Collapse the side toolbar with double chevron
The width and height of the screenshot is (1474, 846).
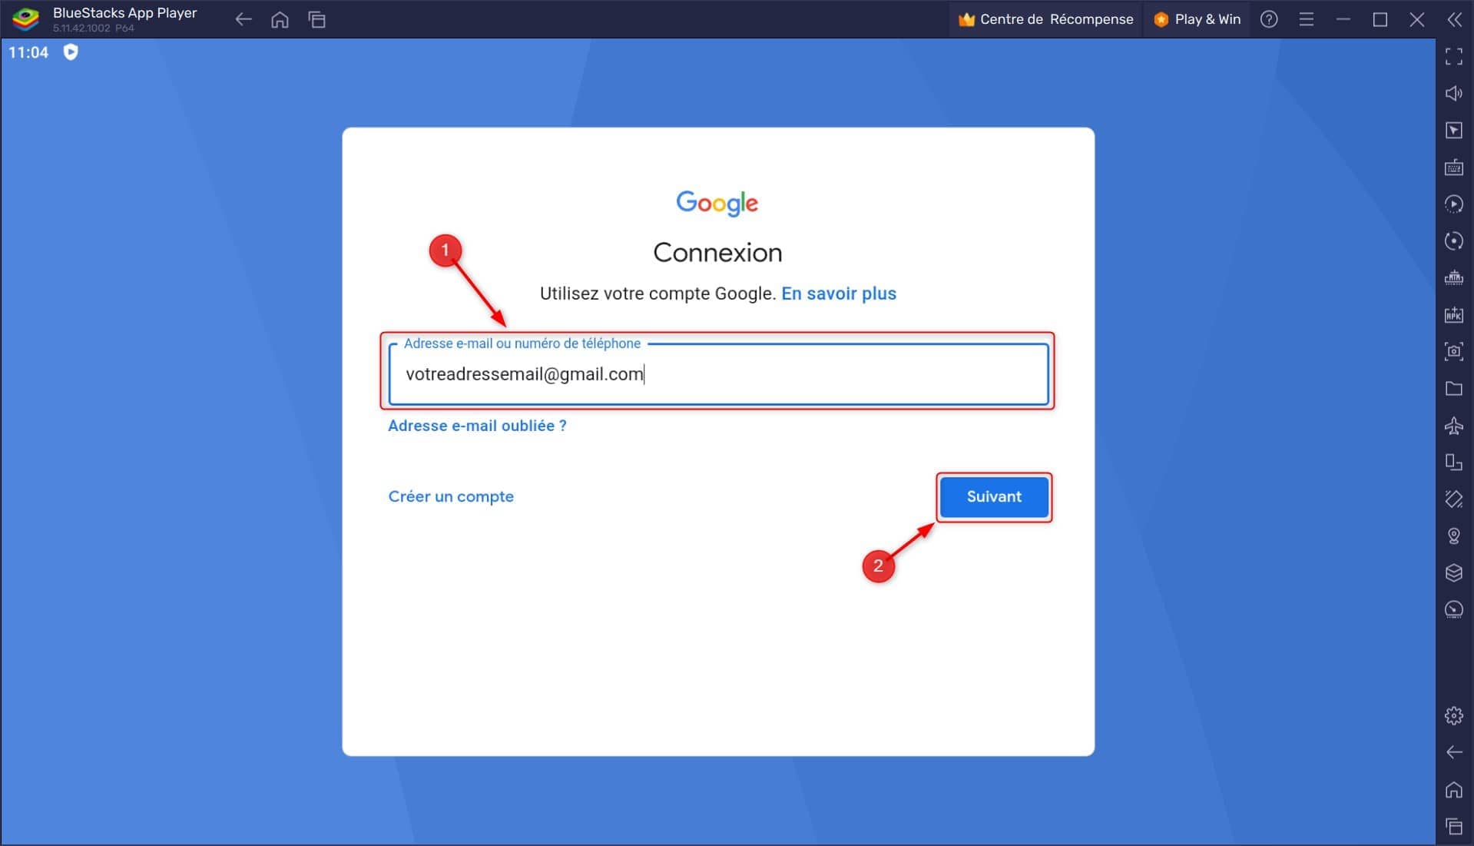tap(1454, 19)
